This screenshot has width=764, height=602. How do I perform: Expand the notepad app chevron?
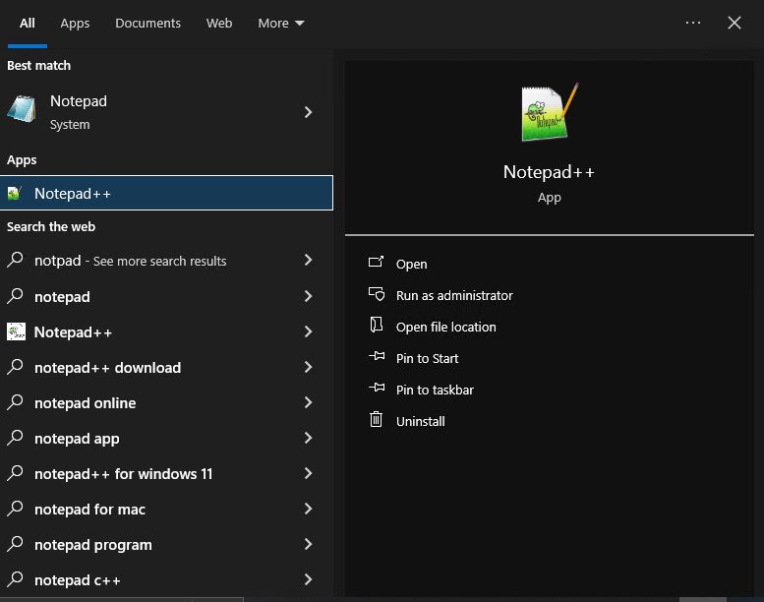(x=308, y=438)
